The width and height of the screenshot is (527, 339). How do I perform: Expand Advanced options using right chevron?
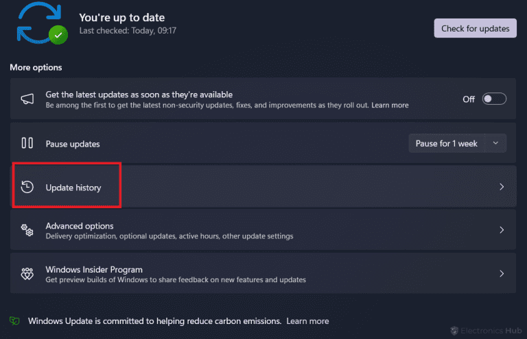tap(502, 230)
